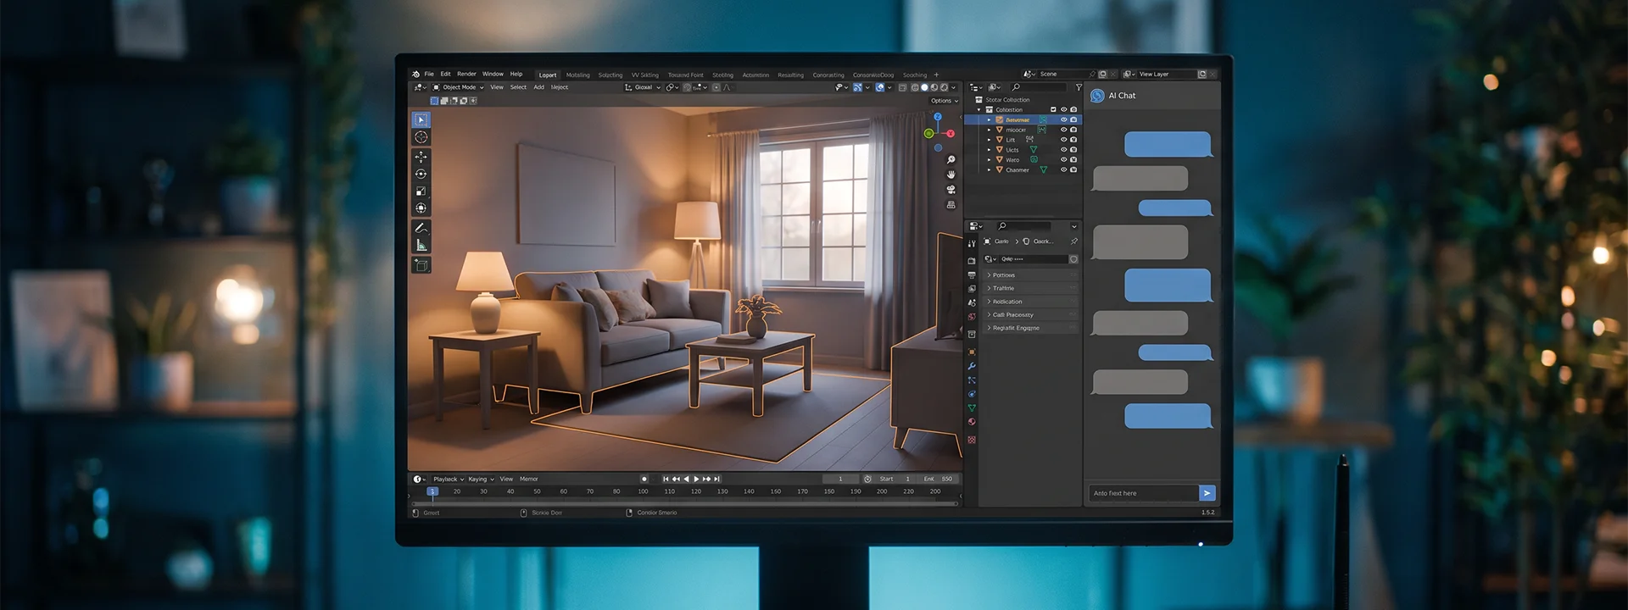Open the File menu
The width and height of the screenshot is (1628, 610).
coord(429,75)
